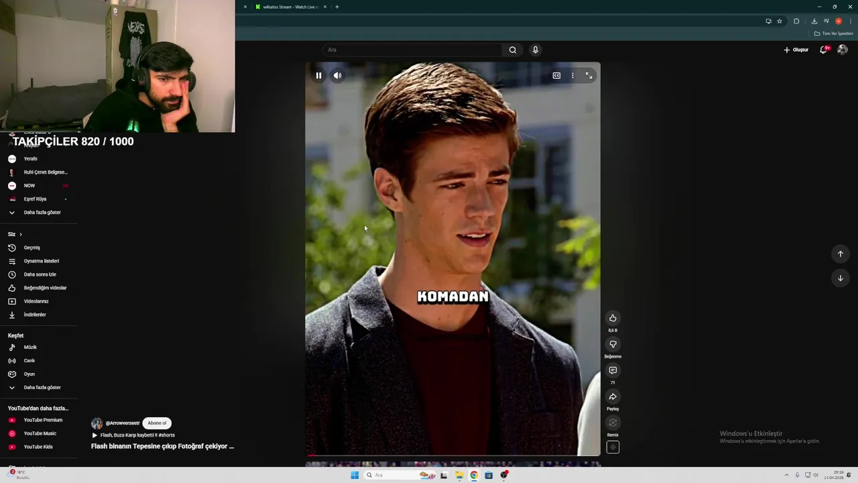The image size is (858, 483).
Task: Toggle captions on the Short
Action: [556, 76]
